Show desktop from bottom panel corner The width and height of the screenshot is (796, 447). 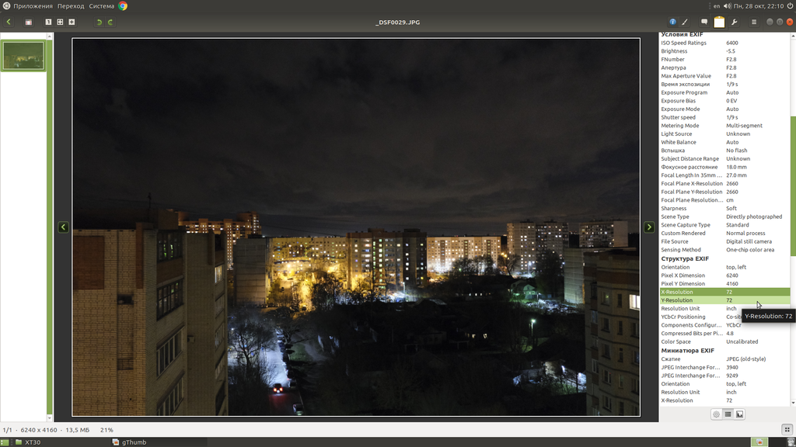[x=4, y=442]
